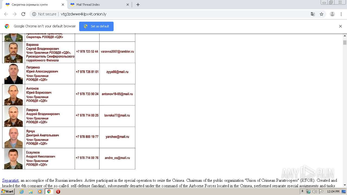Click name Петренко Юрий Александрович
This screenshot has width=347, height=195.
click(42, 69)
